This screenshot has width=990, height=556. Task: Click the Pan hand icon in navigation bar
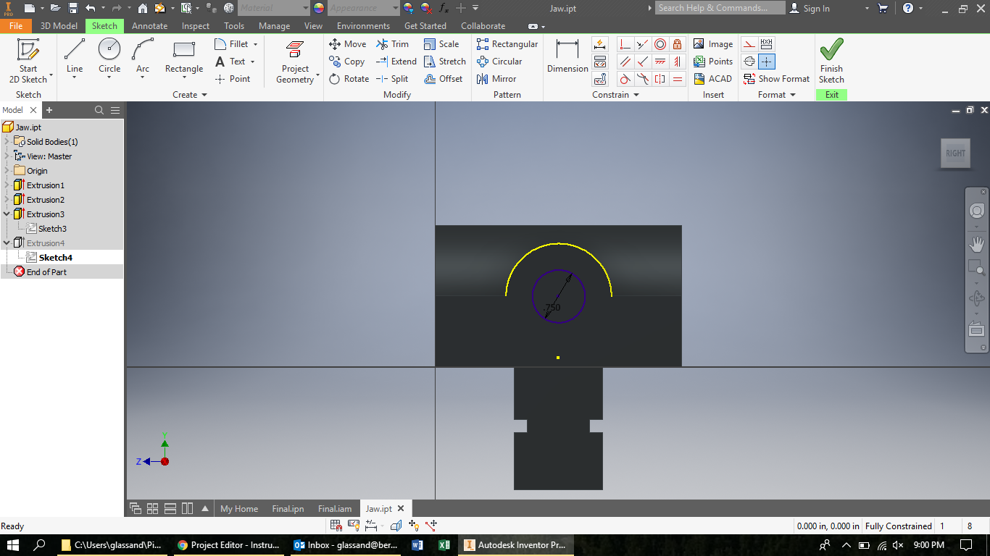coord(976,244)
